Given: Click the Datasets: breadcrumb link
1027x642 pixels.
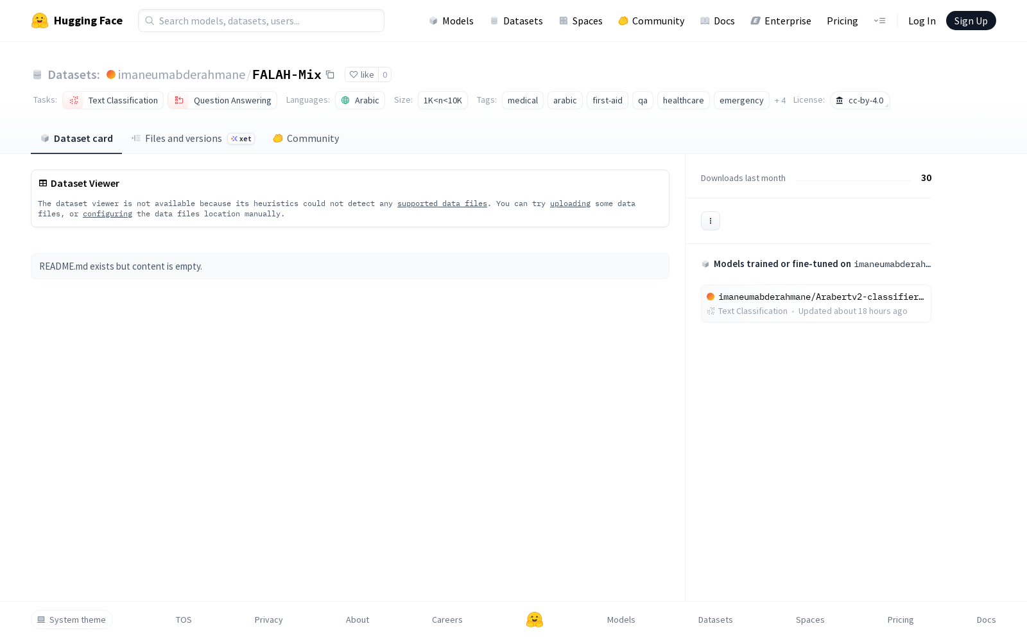Looking at the screenshot, I should [74, 74].
